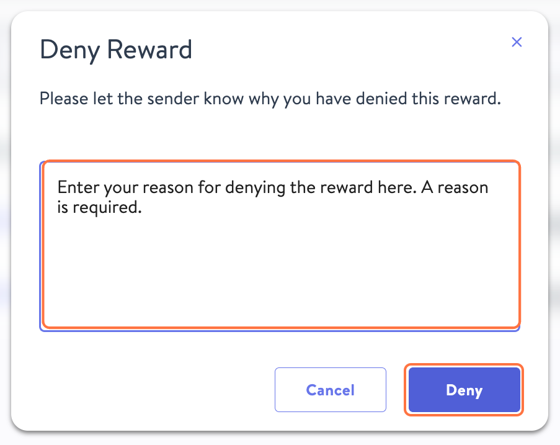Click the textarea requiring a denial reason
The image size is (560, 445).
click(280, 245)
